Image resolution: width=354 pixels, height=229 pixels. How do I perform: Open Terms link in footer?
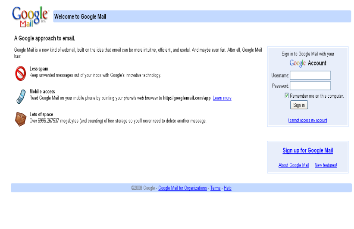pyautogui.click(x=216, y=188)
